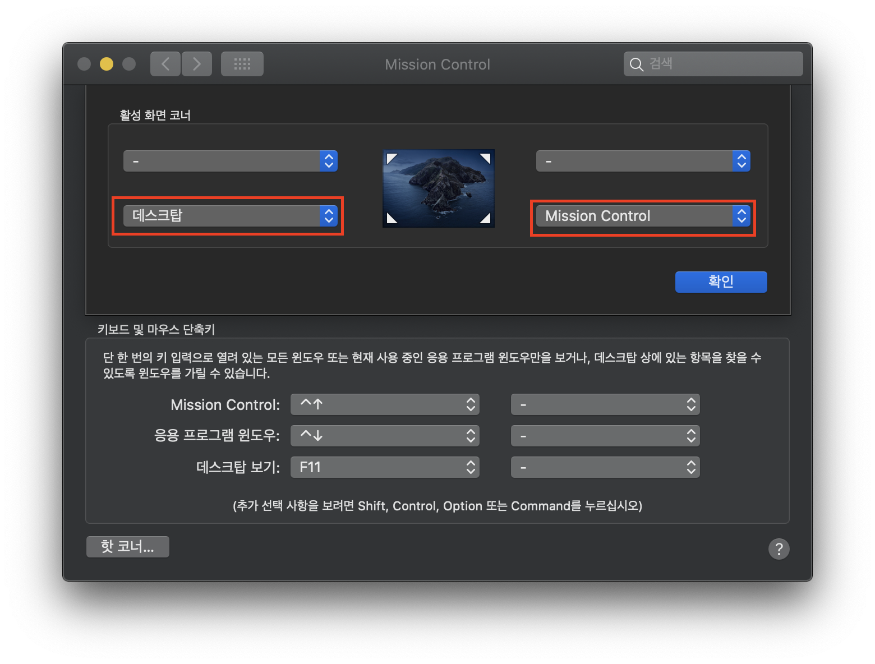The height and width of the screenshot is (664, 875).
Task: Click the Mission Control window title
Action: pos(437,64)
